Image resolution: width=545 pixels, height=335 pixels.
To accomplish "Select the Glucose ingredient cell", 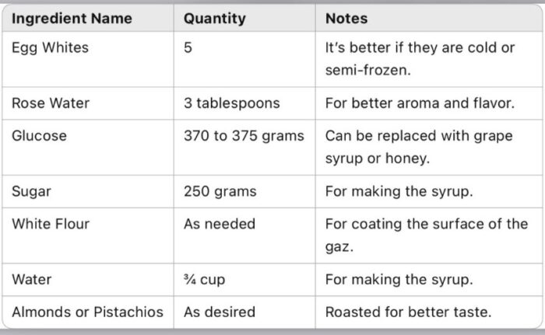I will pos(39,135).
